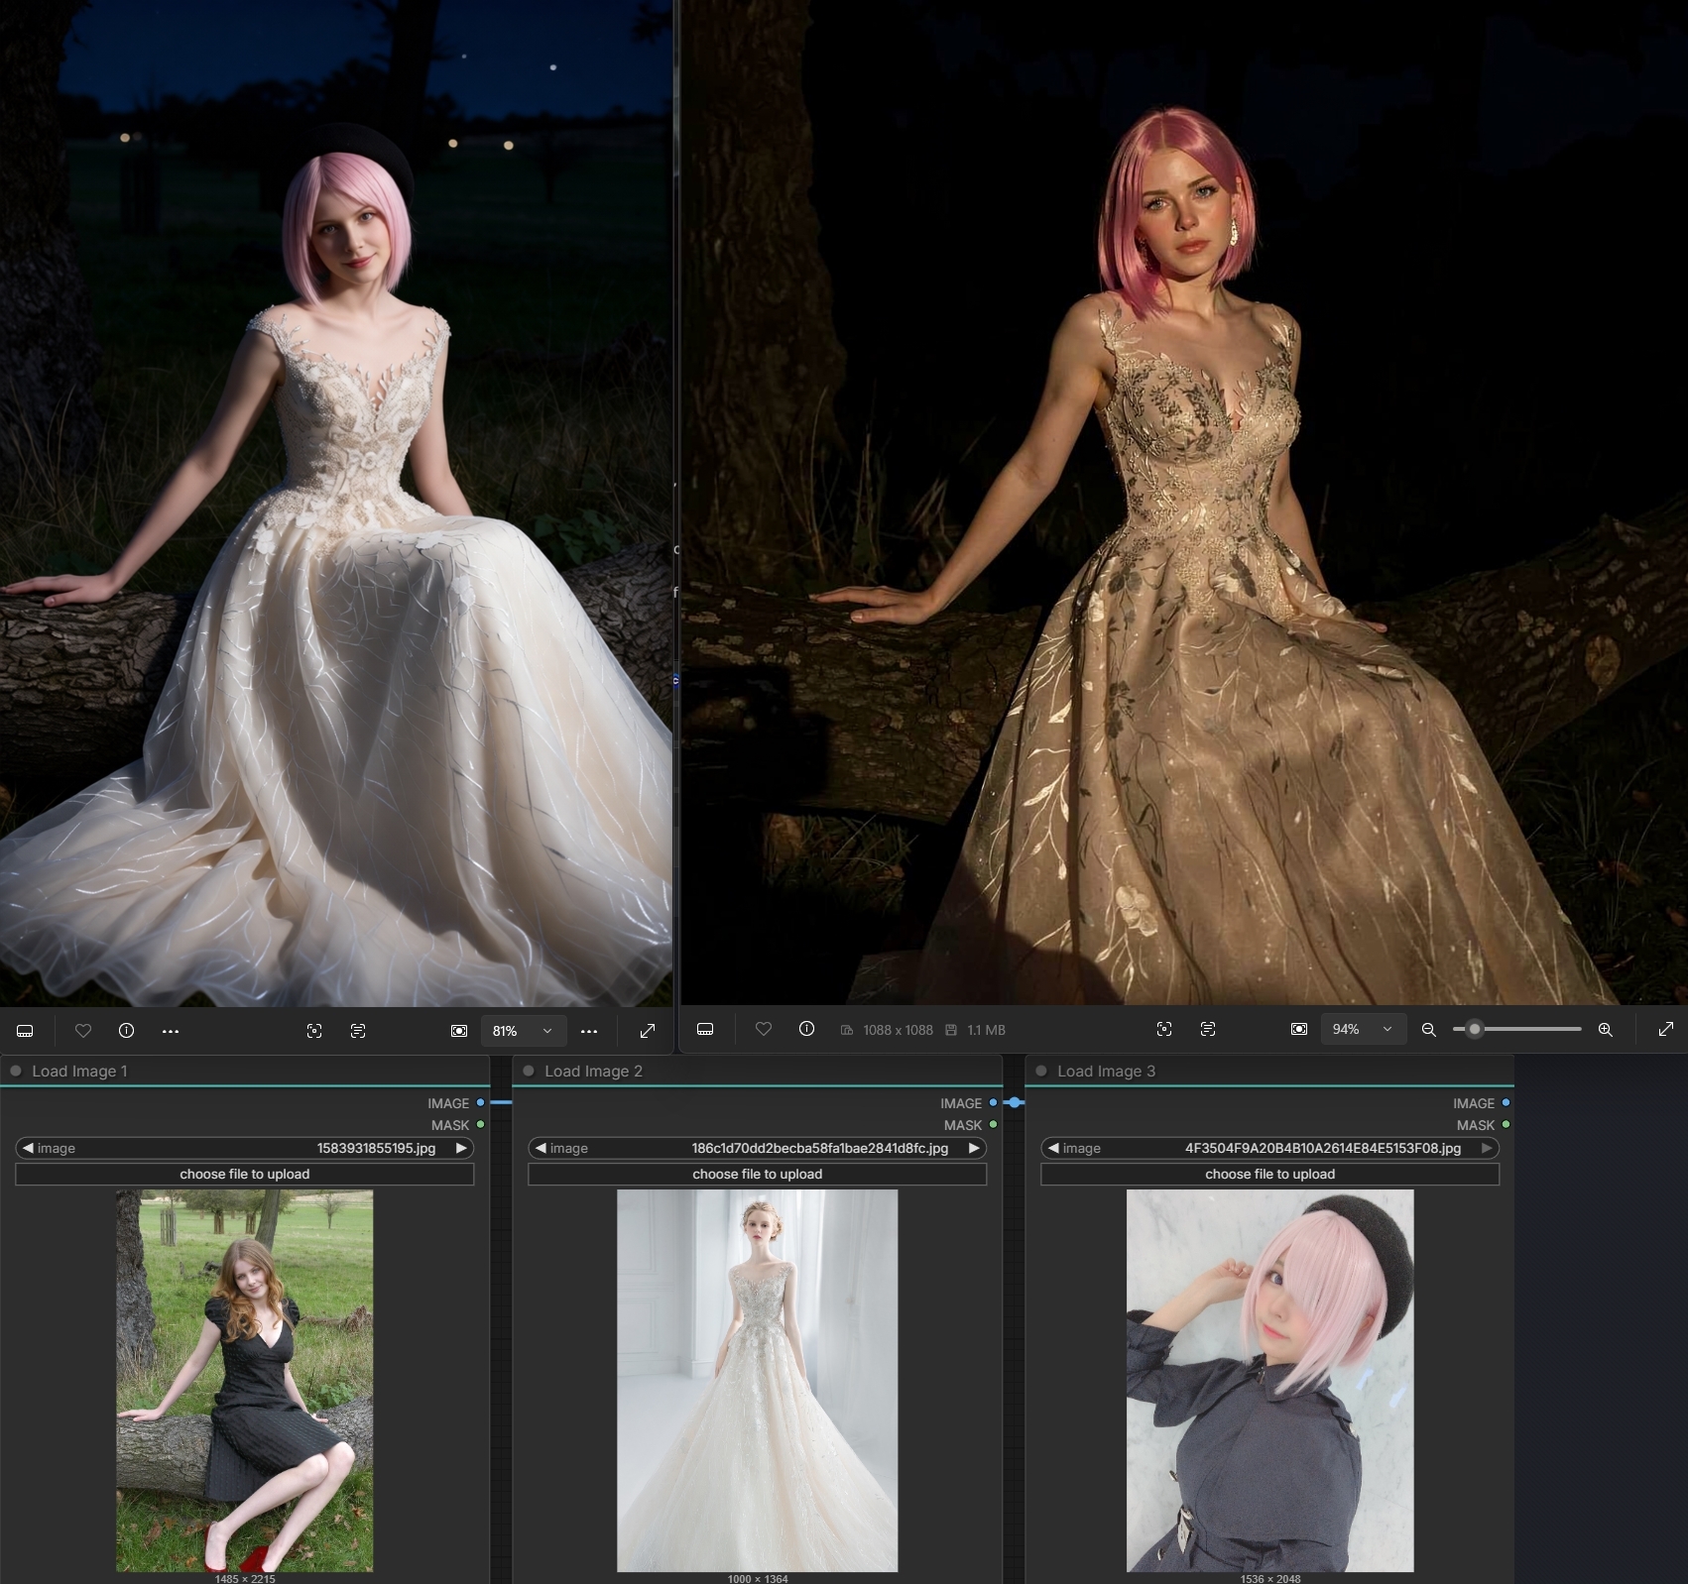Favorite the left image with heart icon
Screen dimensions: 1688x1584
(x=83, y=1031)
